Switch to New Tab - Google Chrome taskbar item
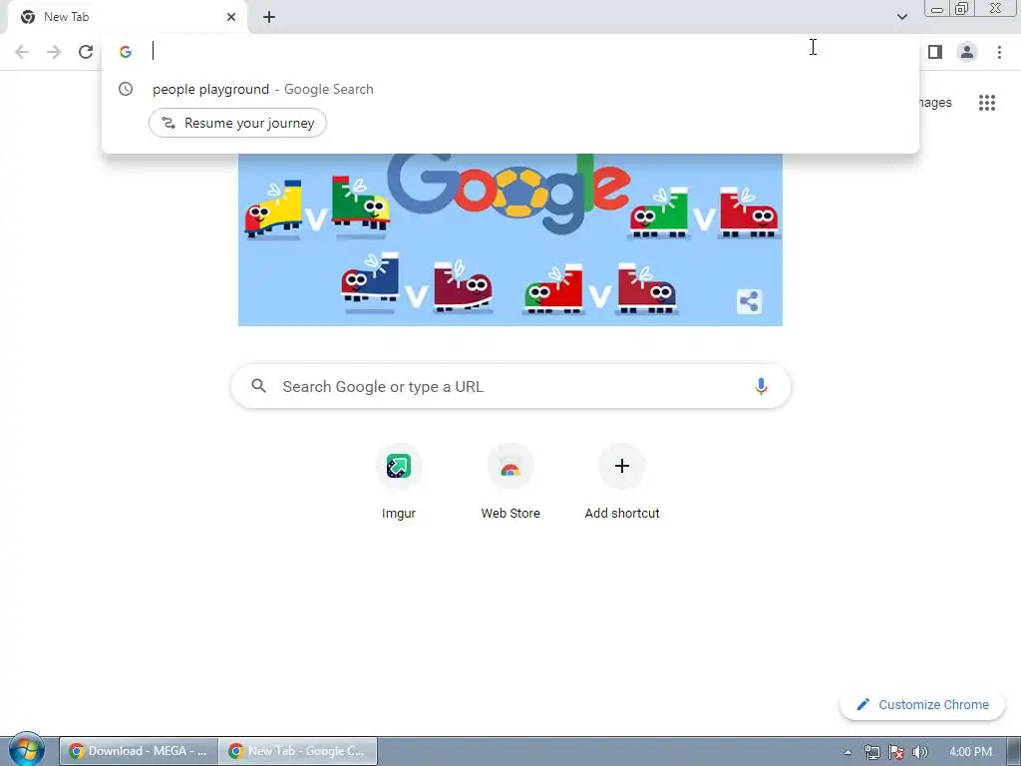Viewport: 1021px width, 766px height. [297, 751]
